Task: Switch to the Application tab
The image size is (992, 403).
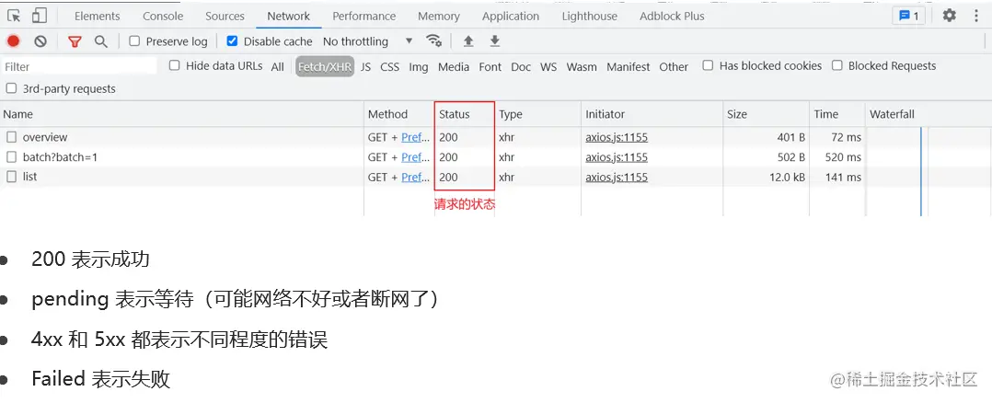Action: (x=511, y=16)
